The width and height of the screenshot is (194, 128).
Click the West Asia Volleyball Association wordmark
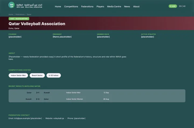29,6
